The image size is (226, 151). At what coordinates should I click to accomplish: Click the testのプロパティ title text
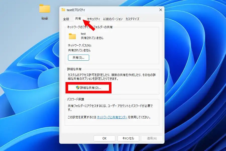[76, 10]
